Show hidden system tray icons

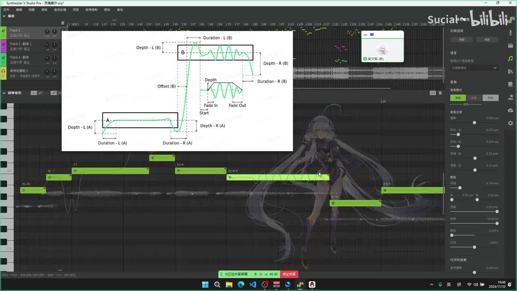[x=431, y=285]
